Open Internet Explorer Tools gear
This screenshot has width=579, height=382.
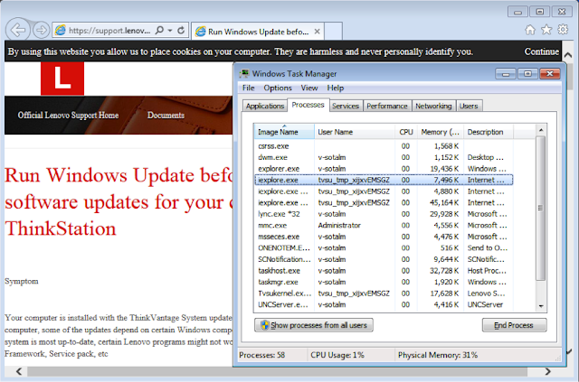coord(563,29)
